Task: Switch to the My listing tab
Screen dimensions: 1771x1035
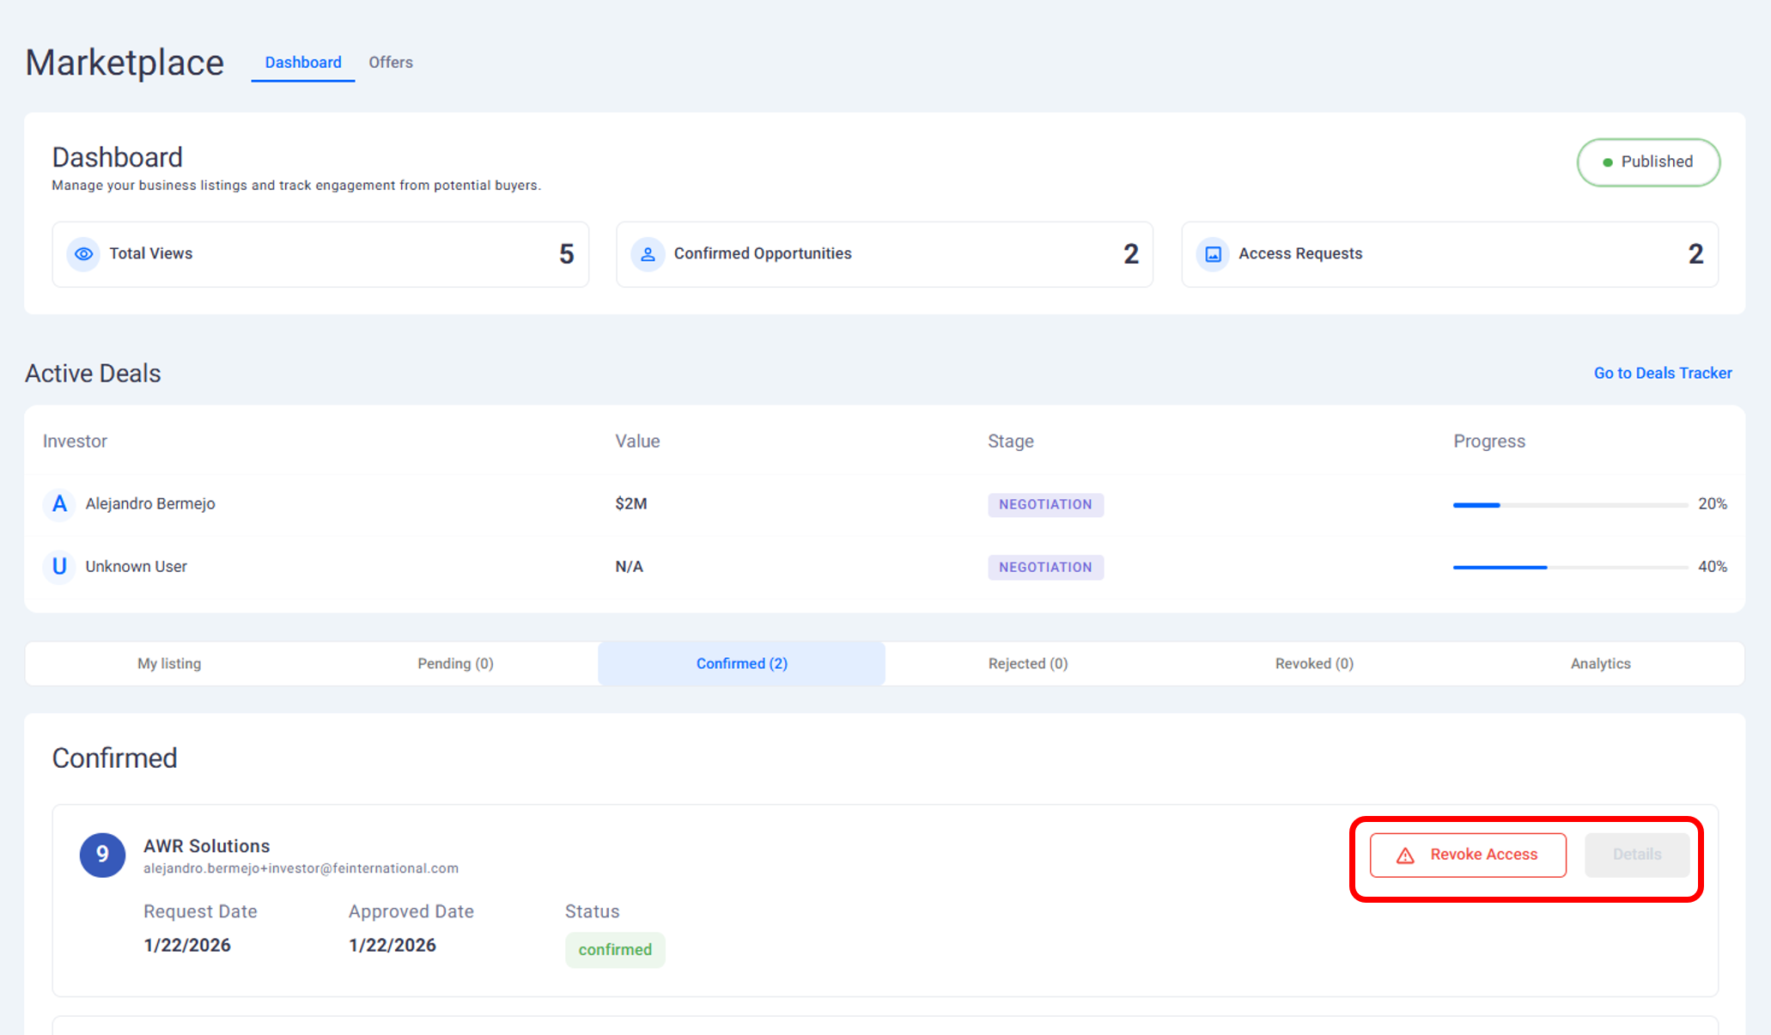Action: click(169, 664)
